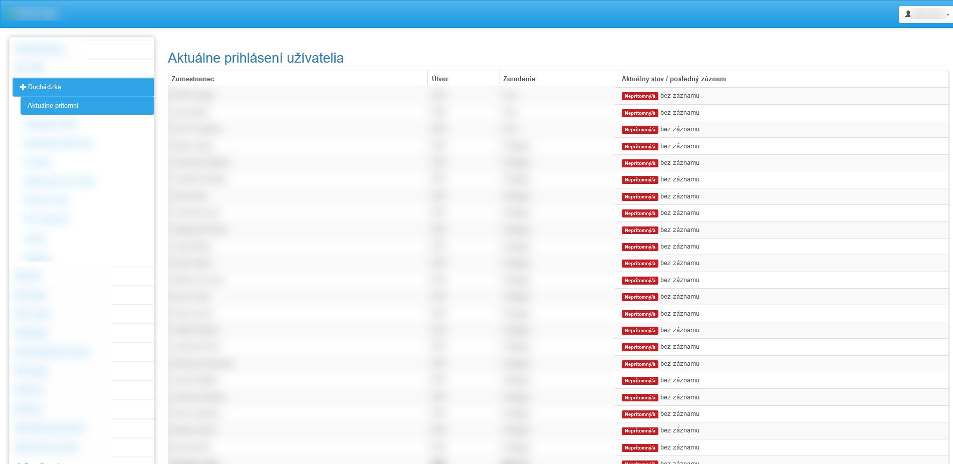Screen dimensions: 953x464
Task: Open the blurred sidebar item directly above Dochádzka
Action: 30,67
